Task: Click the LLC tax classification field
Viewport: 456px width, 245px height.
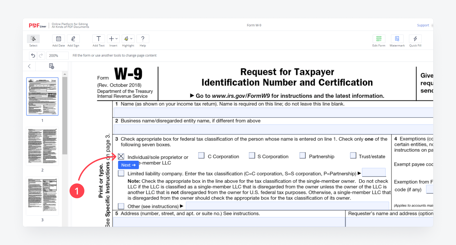Action: pos(374,172)
